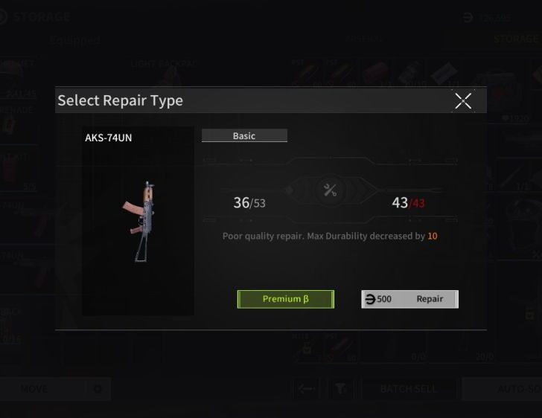Click the post-repair durability 43/43 value

[x=408, y=203]
